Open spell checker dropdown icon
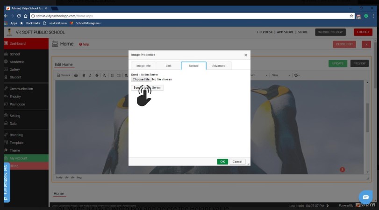379x210 pixels. click(297, 75)
